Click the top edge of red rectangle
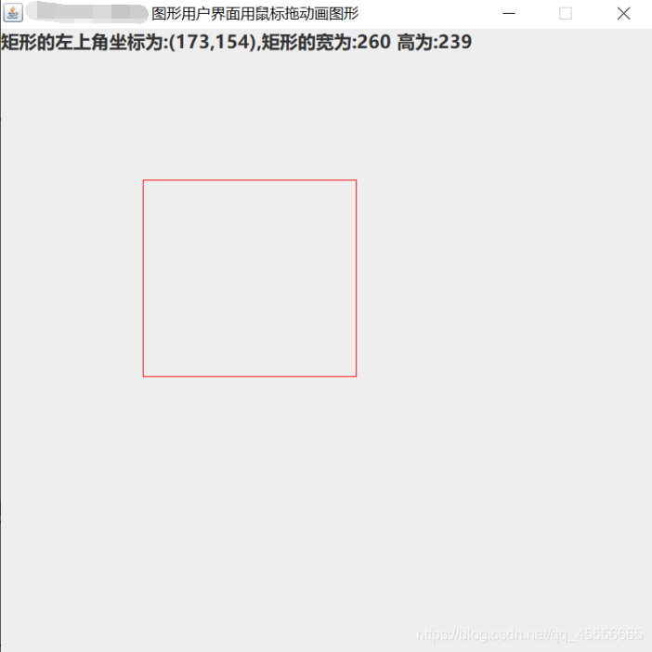Viewport: 652px width, 652px height. (x=250, y=180)
